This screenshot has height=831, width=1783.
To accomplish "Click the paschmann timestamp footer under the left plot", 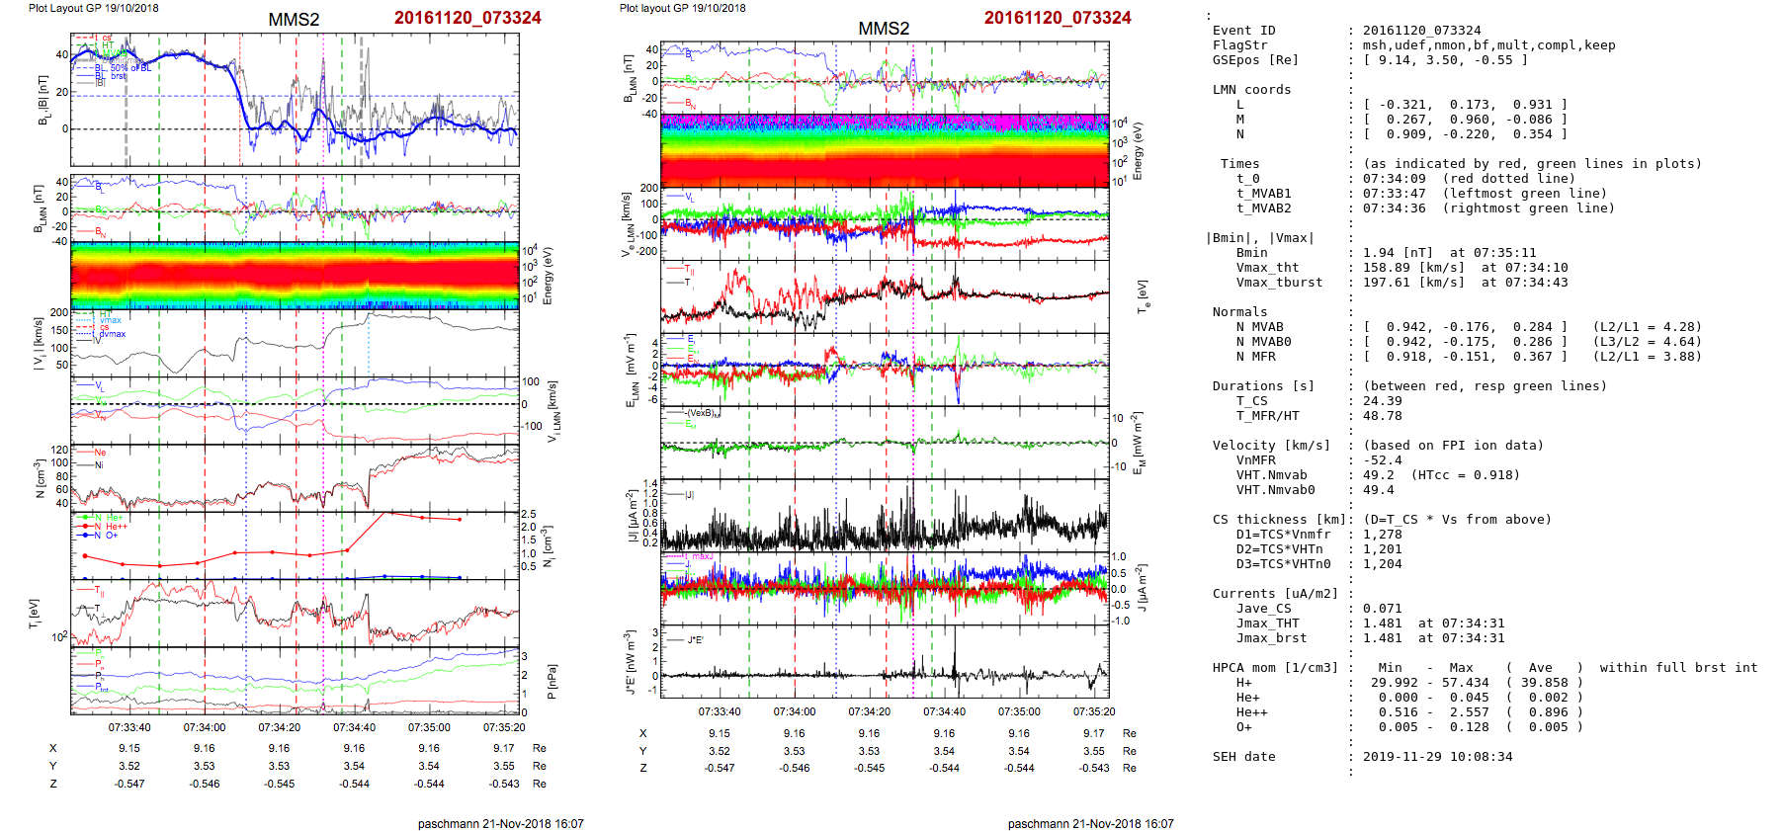I will pos(500,823).
